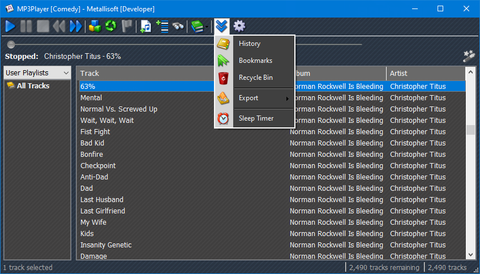Select All Tracks in playlist panel
Image resolution: width=480 pixels, height=274 pixels.
click(33, 86)
